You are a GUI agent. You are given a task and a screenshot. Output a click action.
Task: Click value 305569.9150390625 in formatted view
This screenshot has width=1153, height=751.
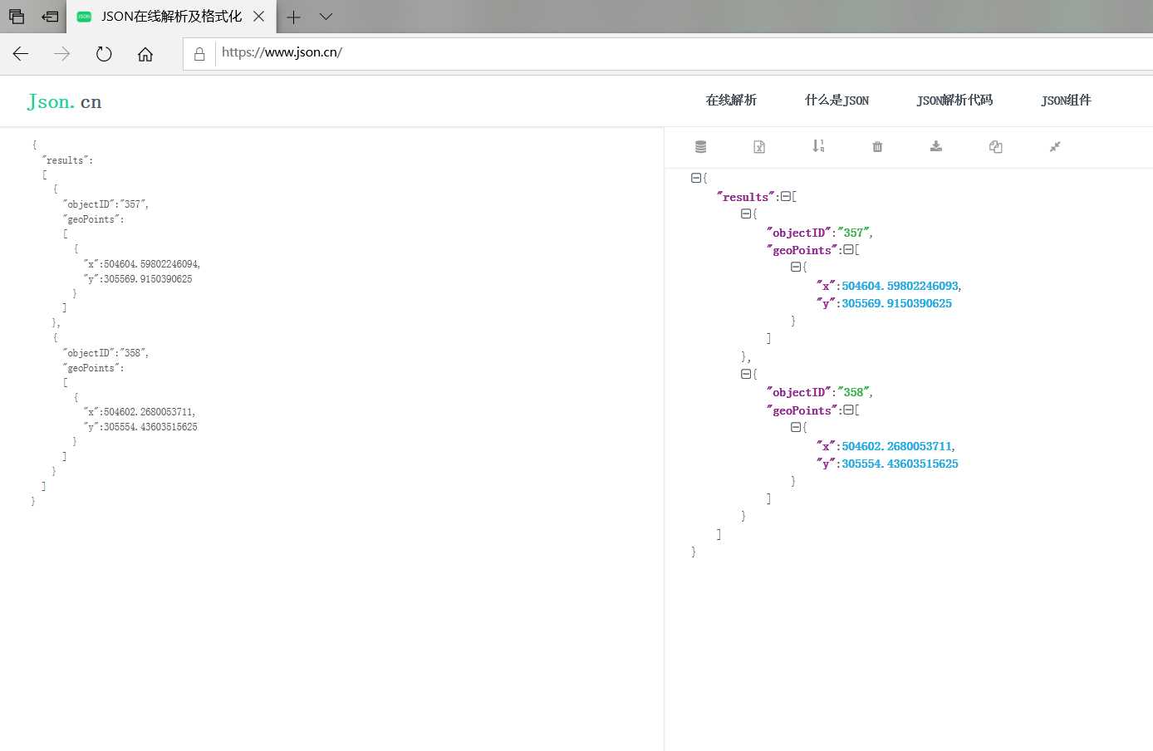897,303
